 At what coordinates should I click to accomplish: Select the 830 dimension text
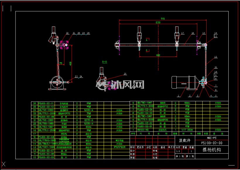(158, 22)
